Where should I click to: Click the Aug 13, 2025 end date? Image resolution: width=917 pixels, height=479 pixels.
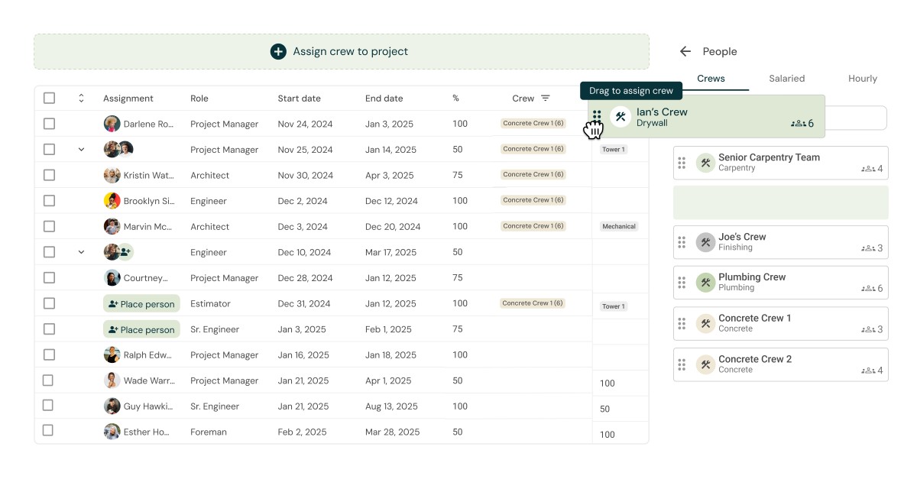[391, 406]
